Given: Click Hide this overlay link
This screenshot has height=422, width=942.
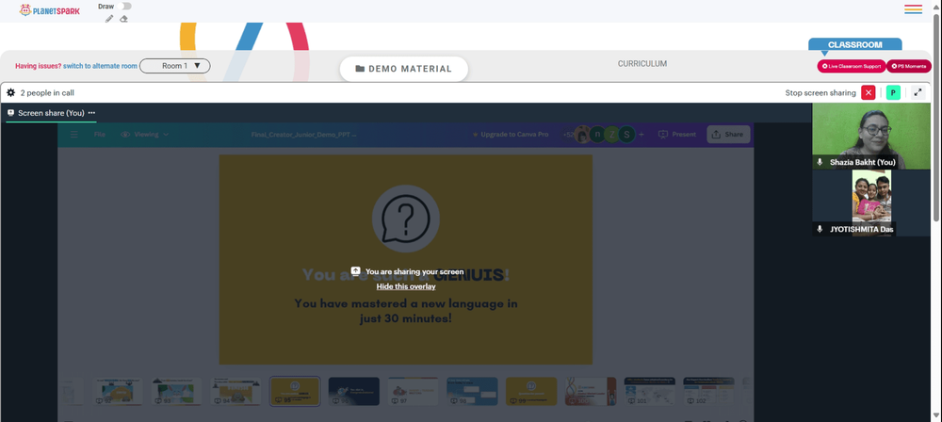Looking at the screenshot, I should (x=406, y=286).
